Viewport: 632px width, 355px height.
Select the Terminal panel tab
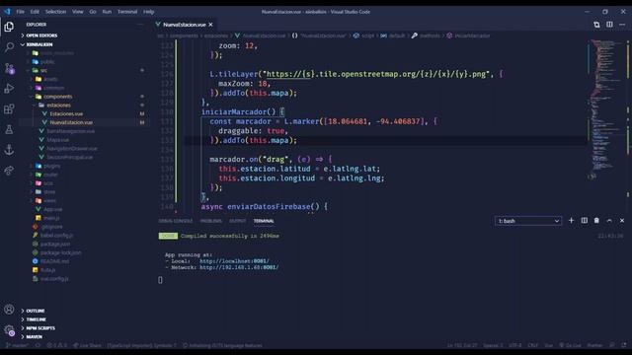pyautogui.click(x=264, y=221)
